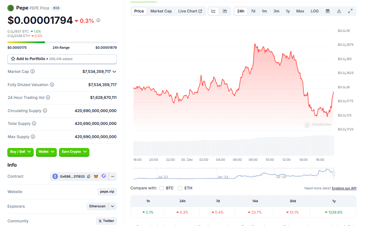Open the calendar date range icon
Image resolution: width=373 pixels, height=226 pixels.
pyautogui.click(x=328, y=11)
